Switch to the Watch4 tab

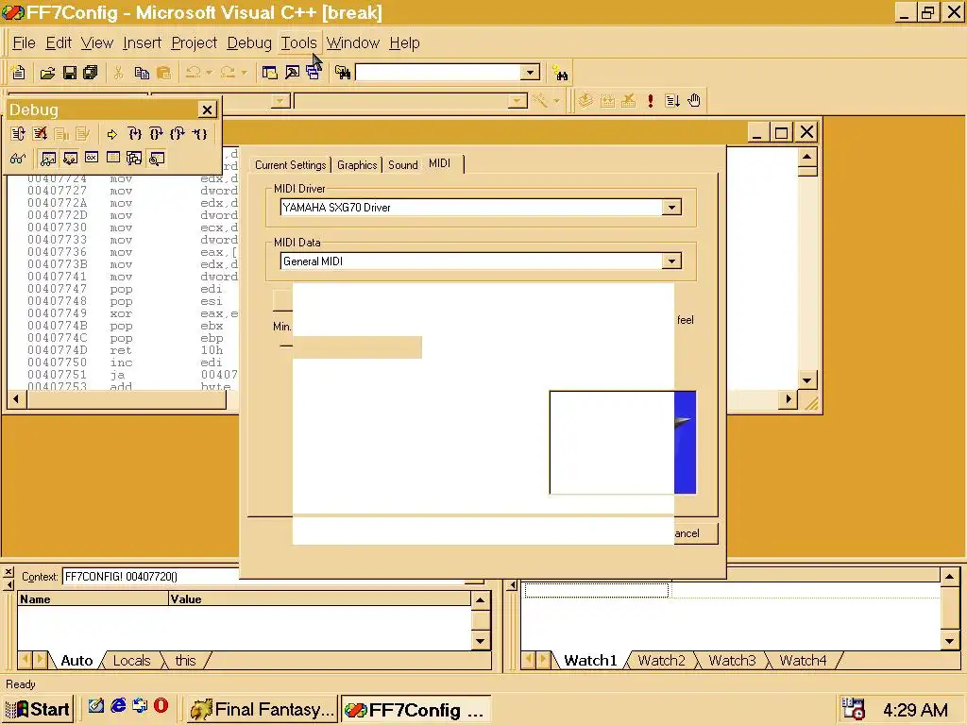[x=803, y=661]
